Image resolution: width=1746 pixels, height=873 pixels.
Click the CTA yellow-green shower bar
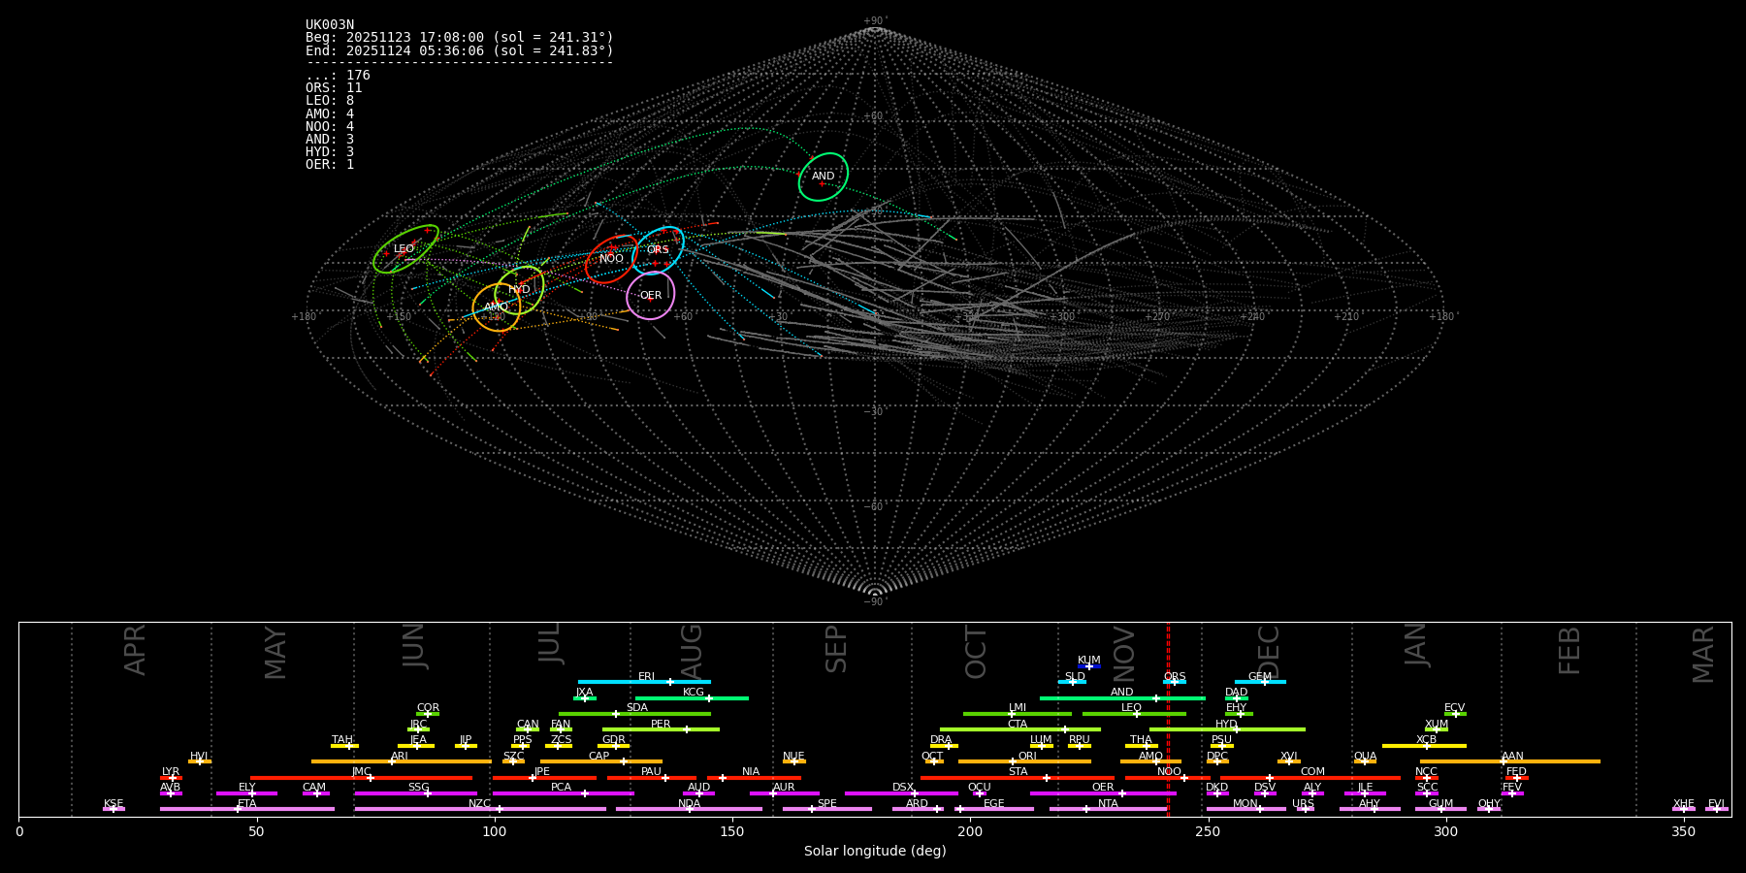[1020, 729]
